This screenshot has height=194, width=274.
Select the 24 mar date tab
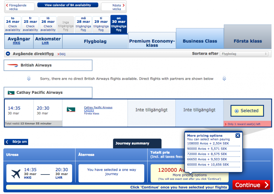tap(13, 24)
